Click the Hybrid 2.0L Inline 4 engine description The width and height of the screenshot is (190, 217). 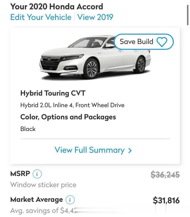pos(72,105)
